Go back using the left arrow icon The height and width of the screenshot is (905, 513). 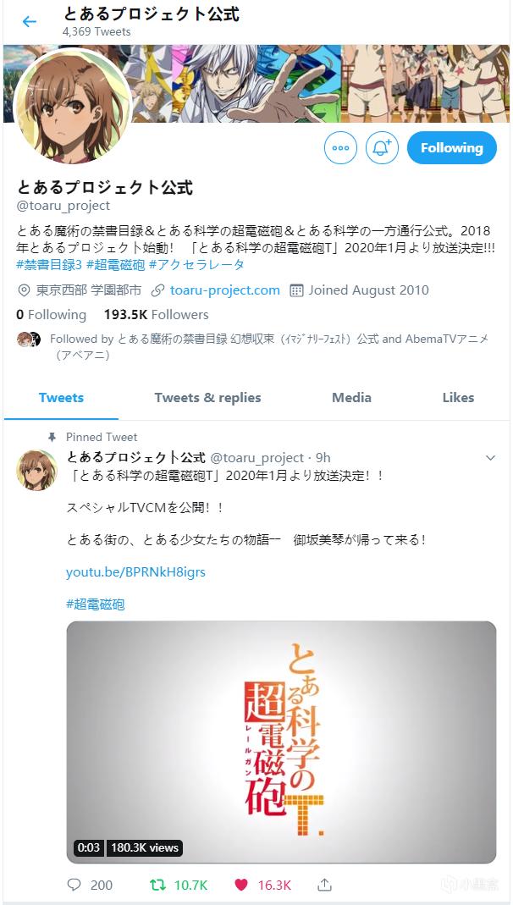(29, 22)
